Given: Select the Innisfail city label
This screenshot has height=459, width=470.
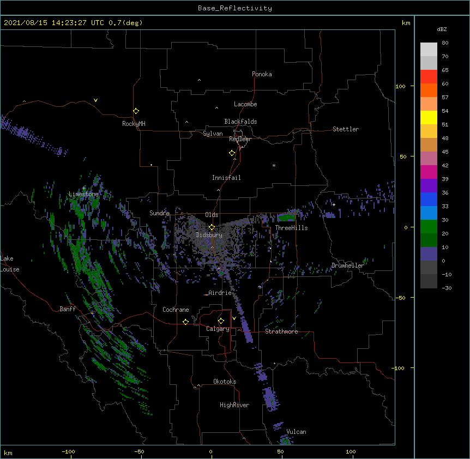Looking at the screenshot, I should [x=226, y=178].
